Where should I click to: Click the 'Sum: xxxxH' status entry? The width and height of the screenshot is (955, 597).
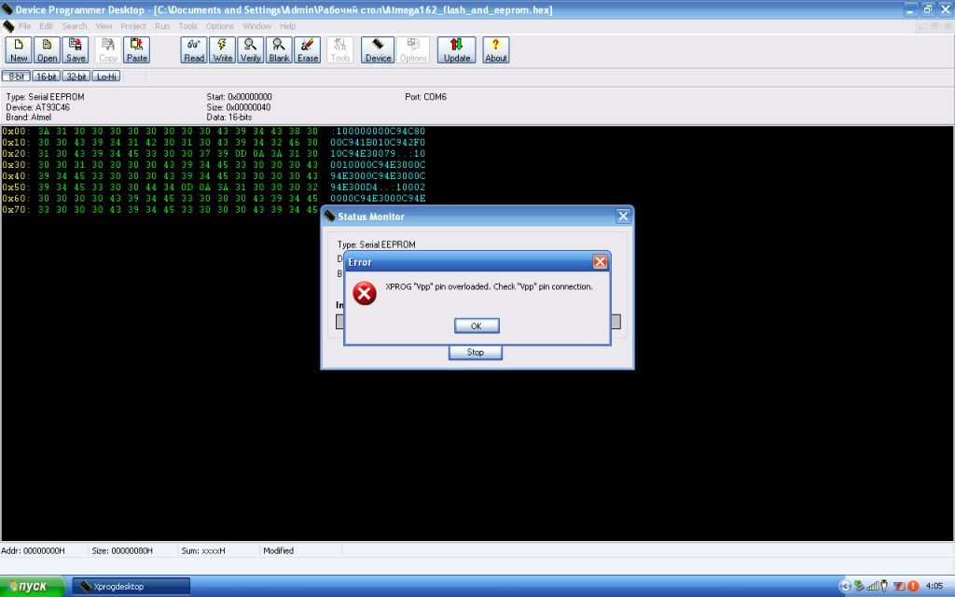(x=203, y=550)
